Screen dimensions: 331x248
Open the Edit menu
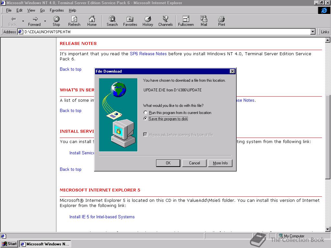point(19,10)
